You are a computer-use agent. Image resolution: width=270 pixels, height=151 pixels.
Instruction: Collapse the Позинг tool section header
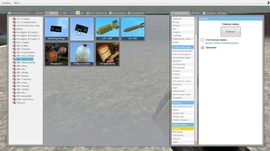click(183, 103)
